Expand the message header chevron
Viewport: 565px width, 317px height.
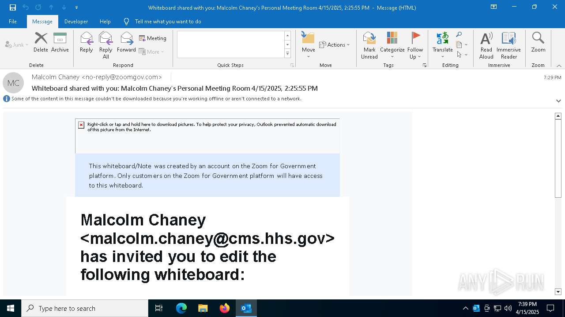pyautogui.click(x=558, y=101)
